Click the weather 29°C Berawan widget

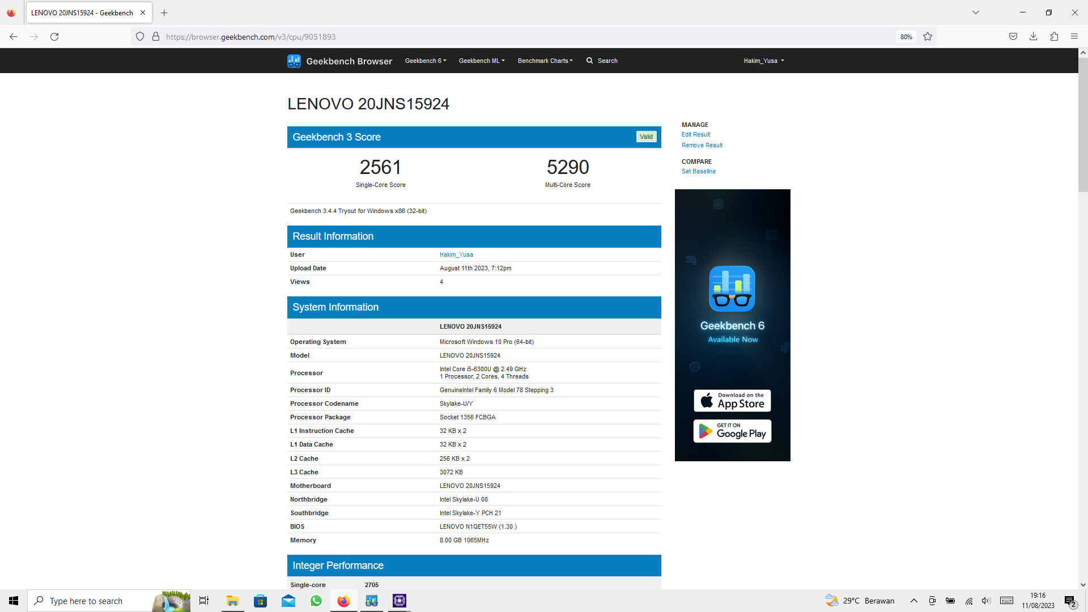coord(860,601)
